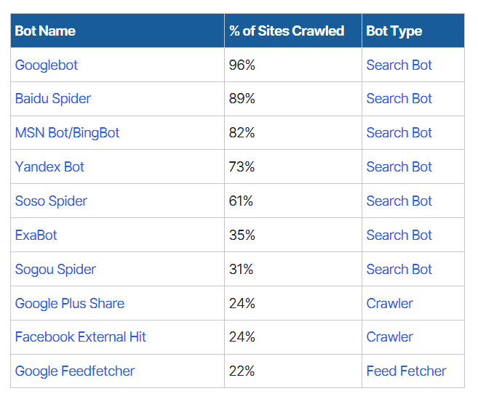Image resolution: width=478 pixels, height=399 pixels.
Task: Open the Sogou Spider link
Action: [55, 270]
